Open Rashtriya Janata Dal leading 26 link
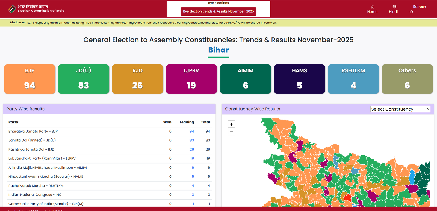 [192, 150]
